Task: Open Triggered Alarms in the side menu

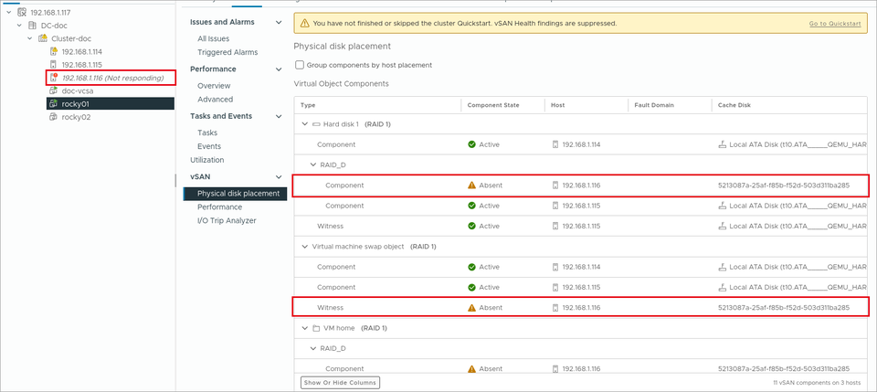Action: tap(227, 52)
